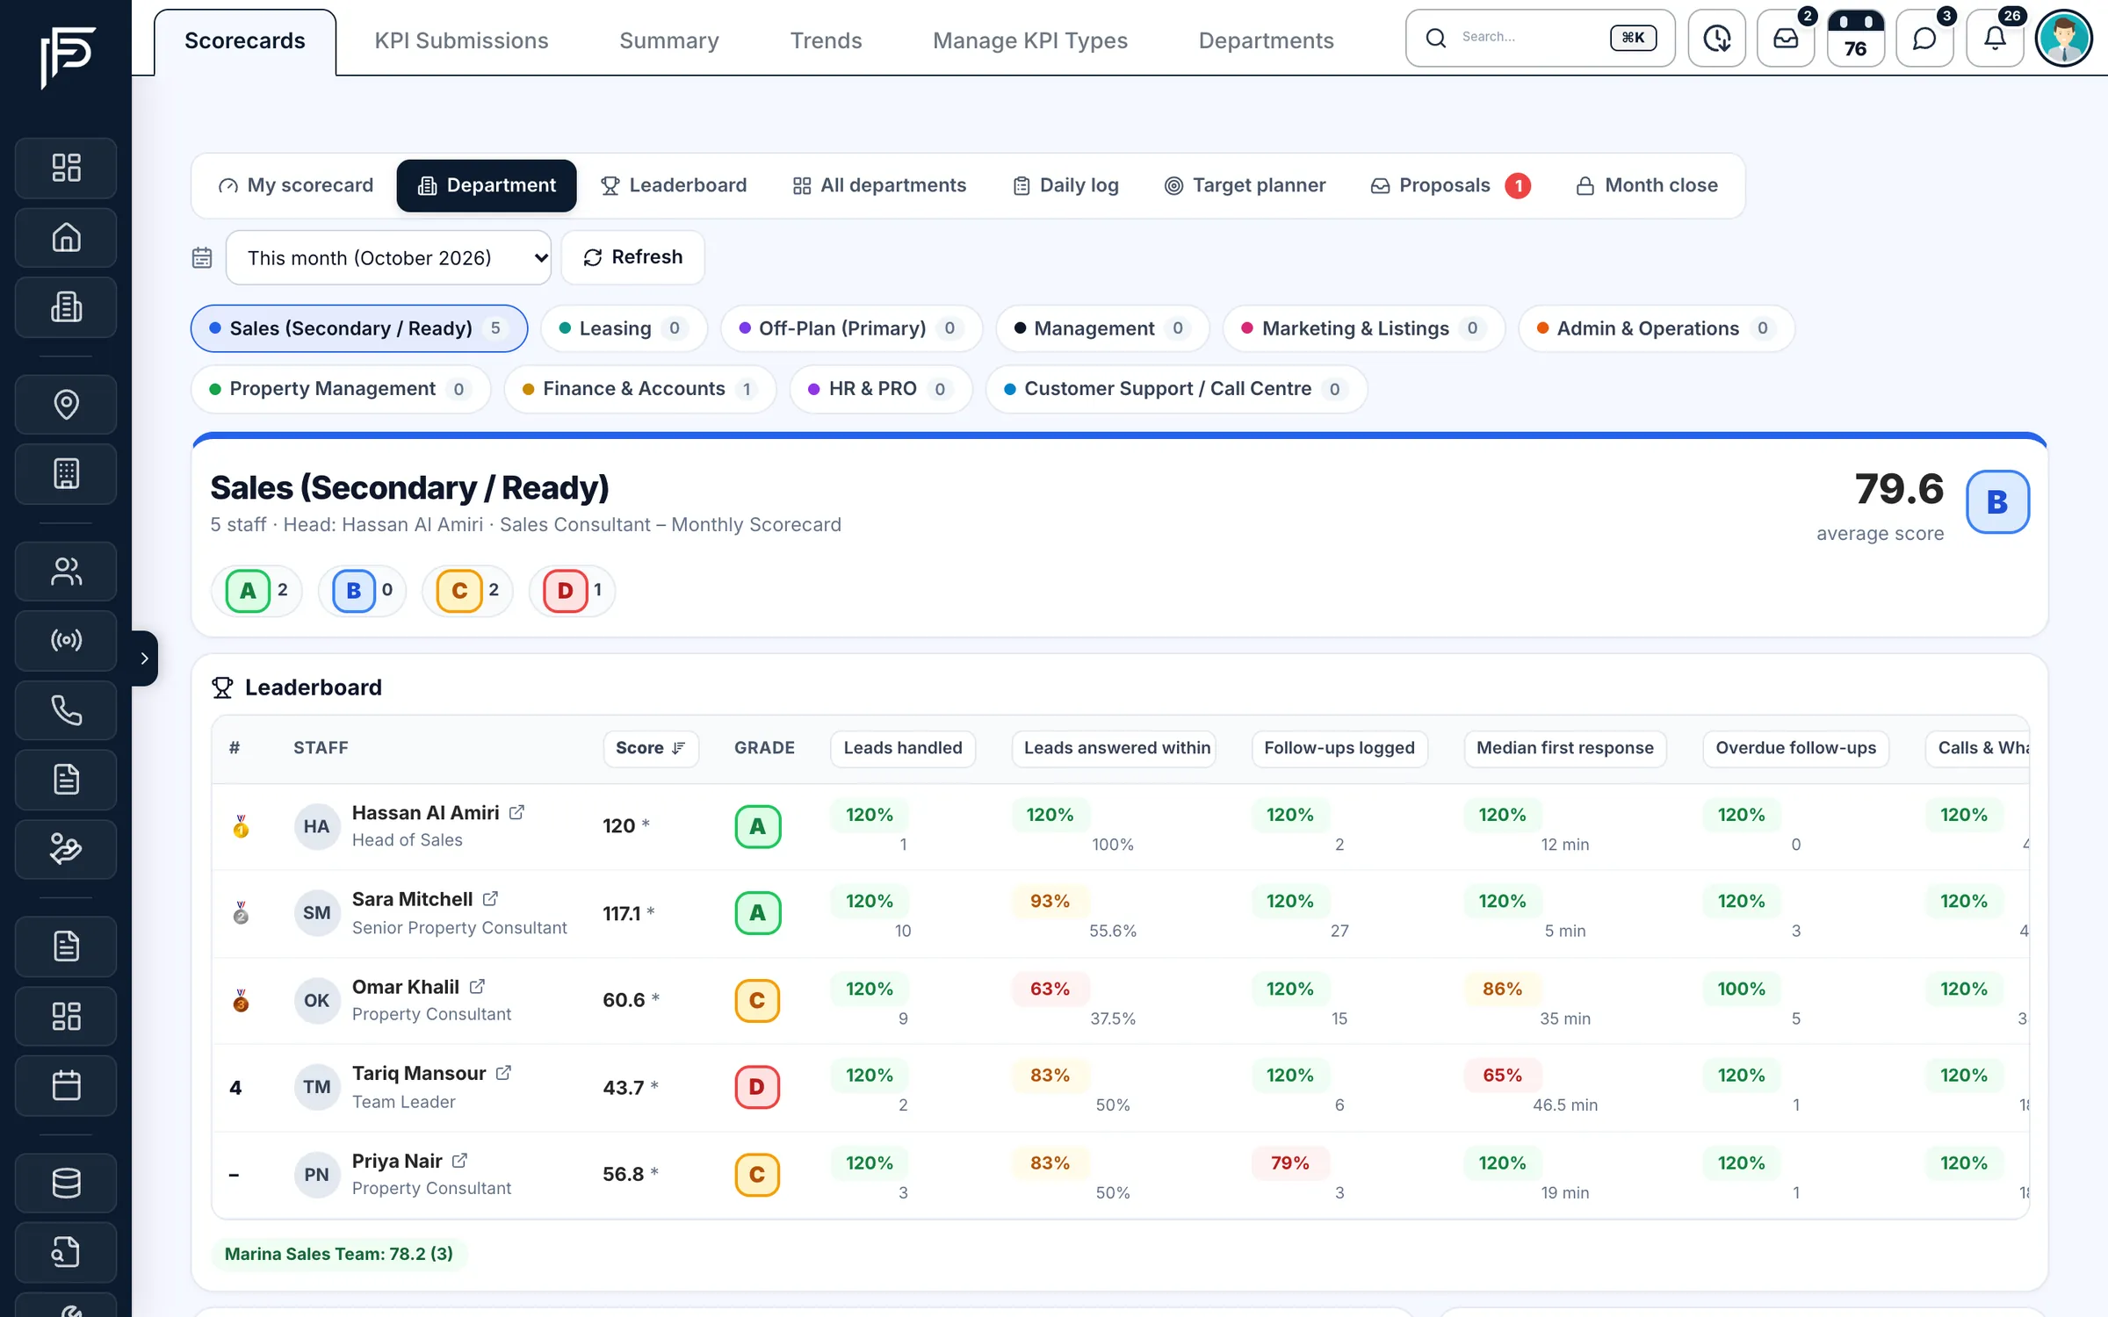Open the database sidebar icon
The width and height of the screenshot is (2108, 1317).
click(66, 1183)
